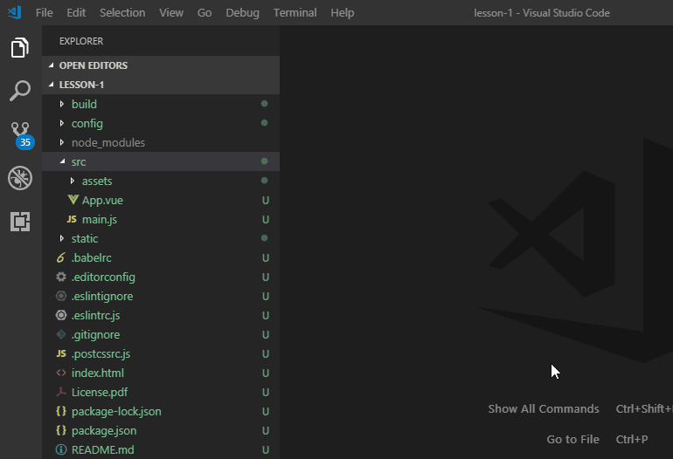Collapse the LESSON-1 section header
This screenshot has width=673, height=459.
coord(81,86)
